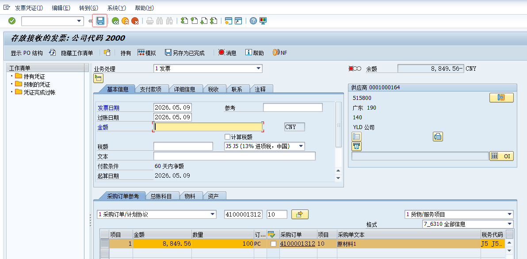Click the mail icon below telephone icon

click(356, 146)
